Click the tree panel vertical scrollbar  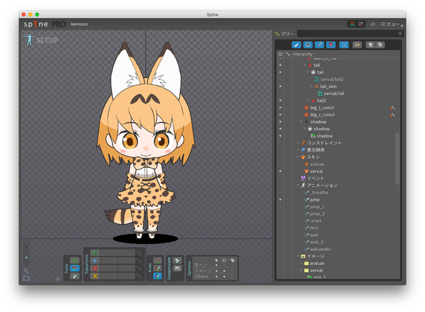pyautogui.click(x=397, y=158)
